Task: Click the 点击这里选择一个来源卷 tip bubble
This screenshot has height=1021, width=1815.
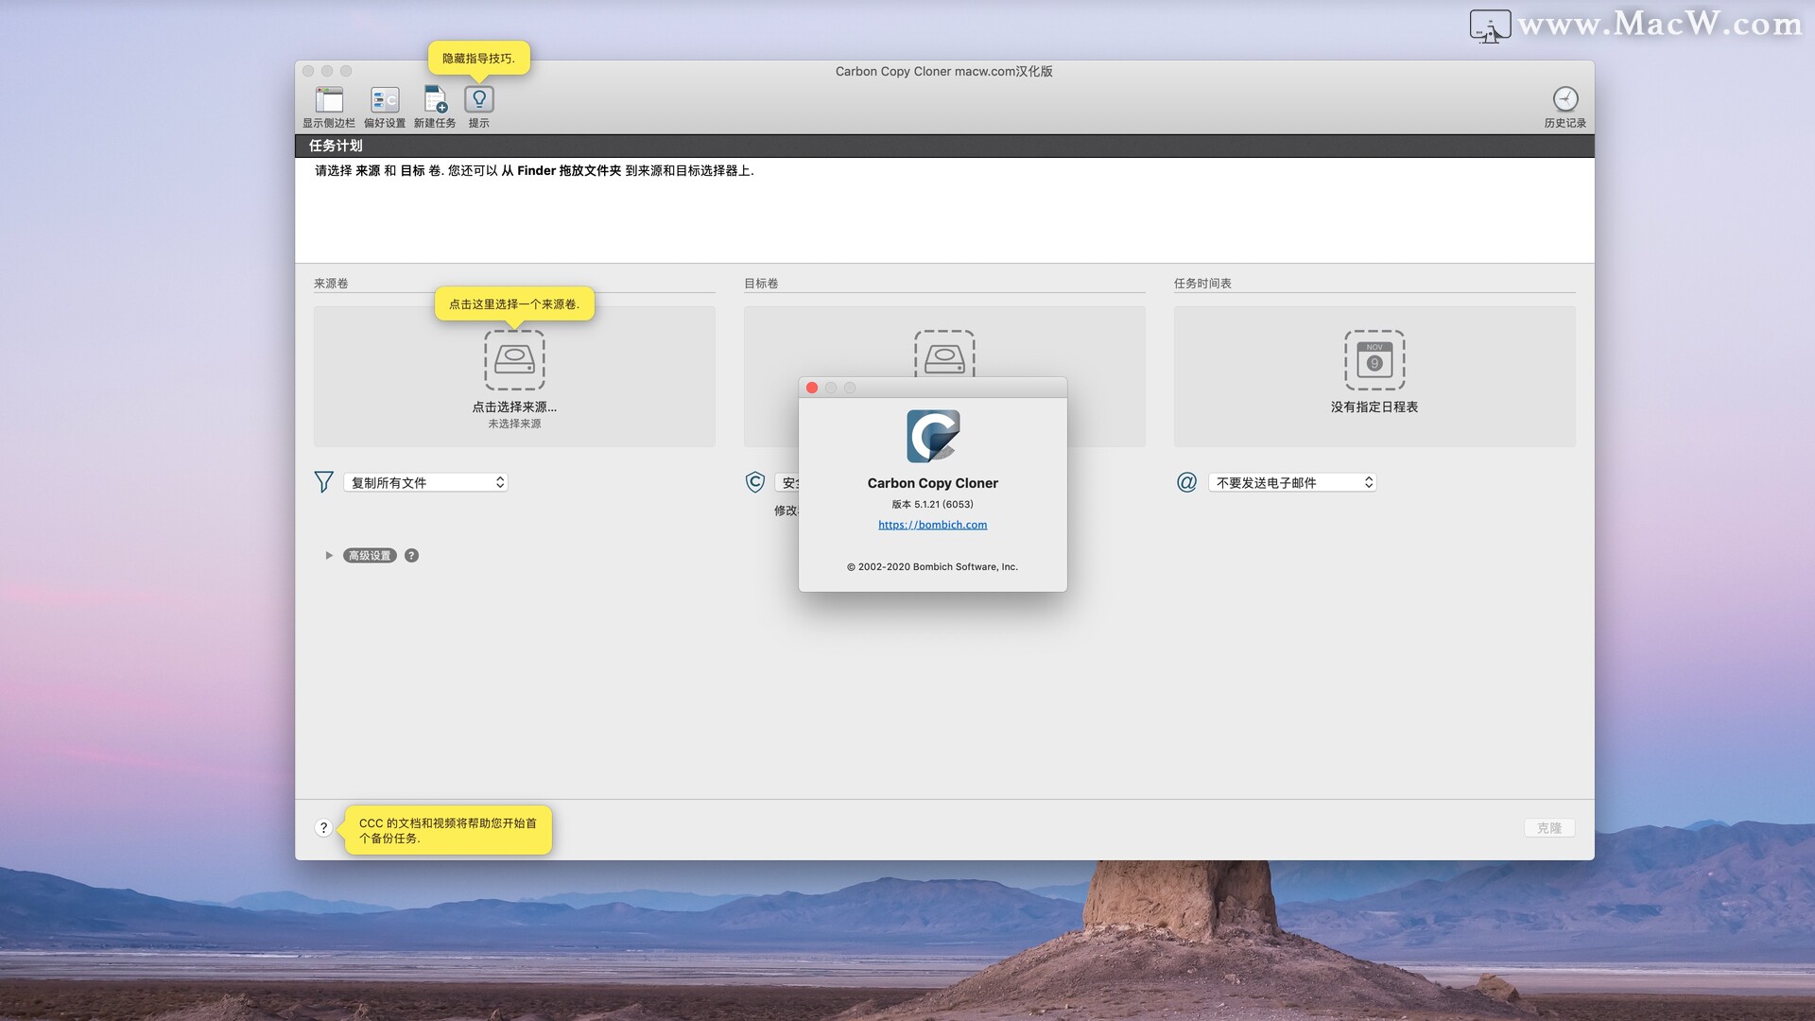Action: click(514, 304)
